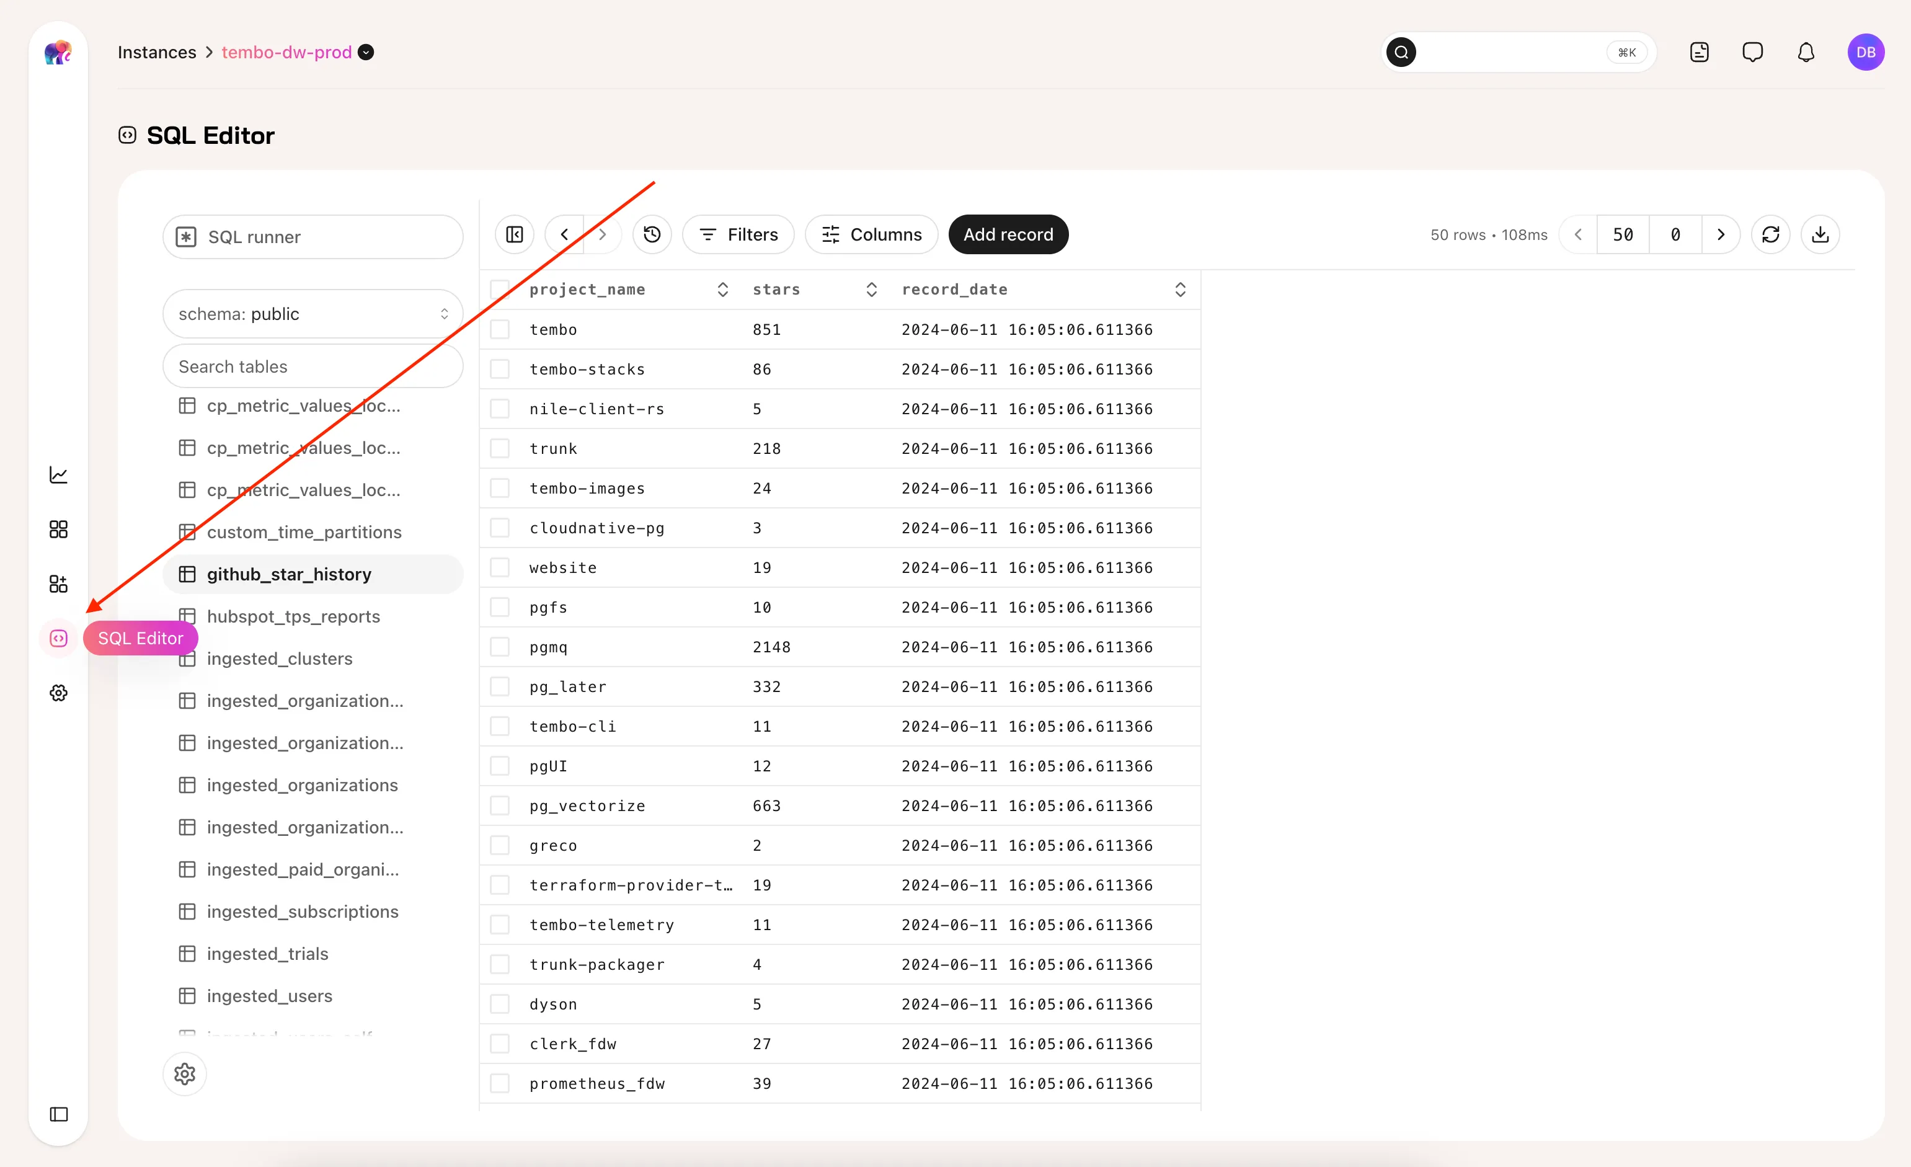This screenshot has width=1911, height=1167.
Task: Click the pgmq stars value 2148
Action: [x=772, y=647]
